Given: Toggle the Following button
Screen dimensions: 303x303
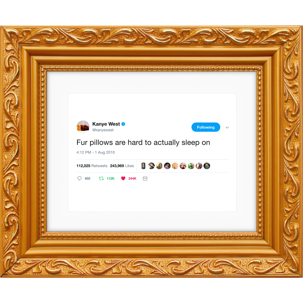Looking at the screenshot, I should (x=206, y=127).
